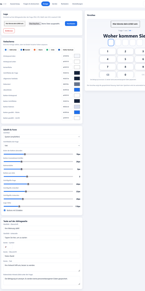Open the Button-Rahmen color swatch

click(x=77, y=107)
